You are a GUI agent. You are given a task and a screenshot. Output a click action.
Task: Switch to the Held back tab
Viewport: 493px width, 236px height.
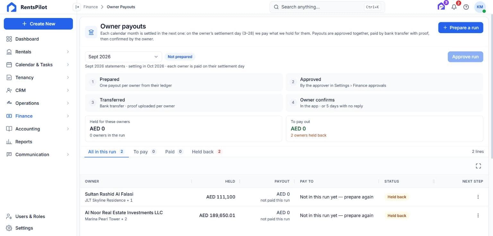click(x=207, y=152)
